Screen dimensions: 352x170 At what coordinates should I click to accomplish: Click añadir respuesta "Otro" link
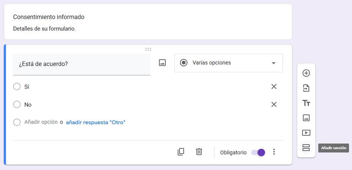tap(96, 122)
